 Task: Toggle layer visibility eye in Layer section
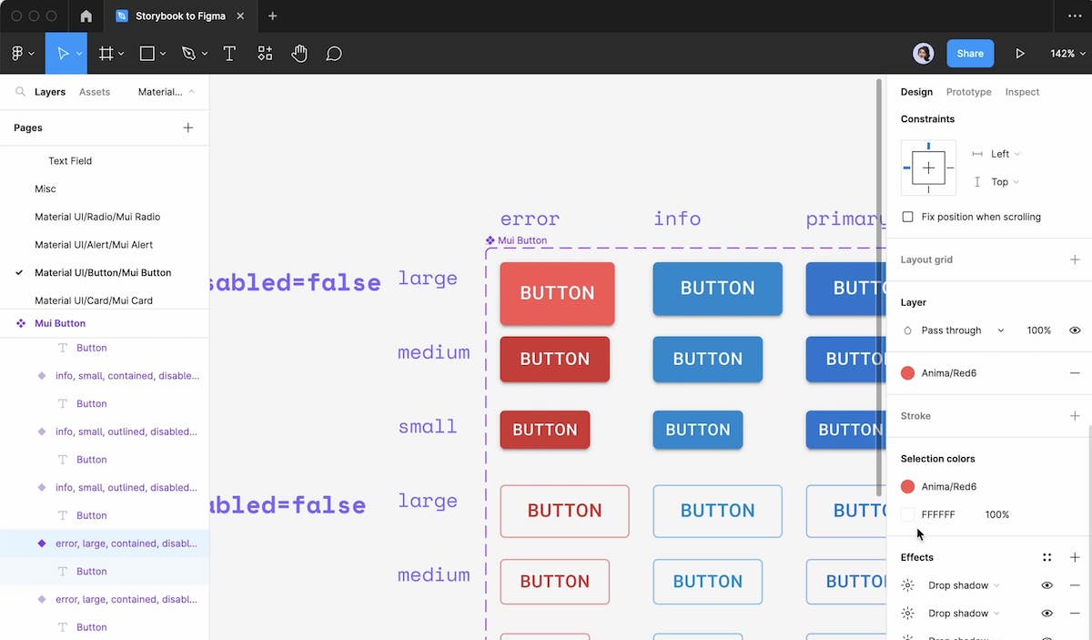[1075, 330]
